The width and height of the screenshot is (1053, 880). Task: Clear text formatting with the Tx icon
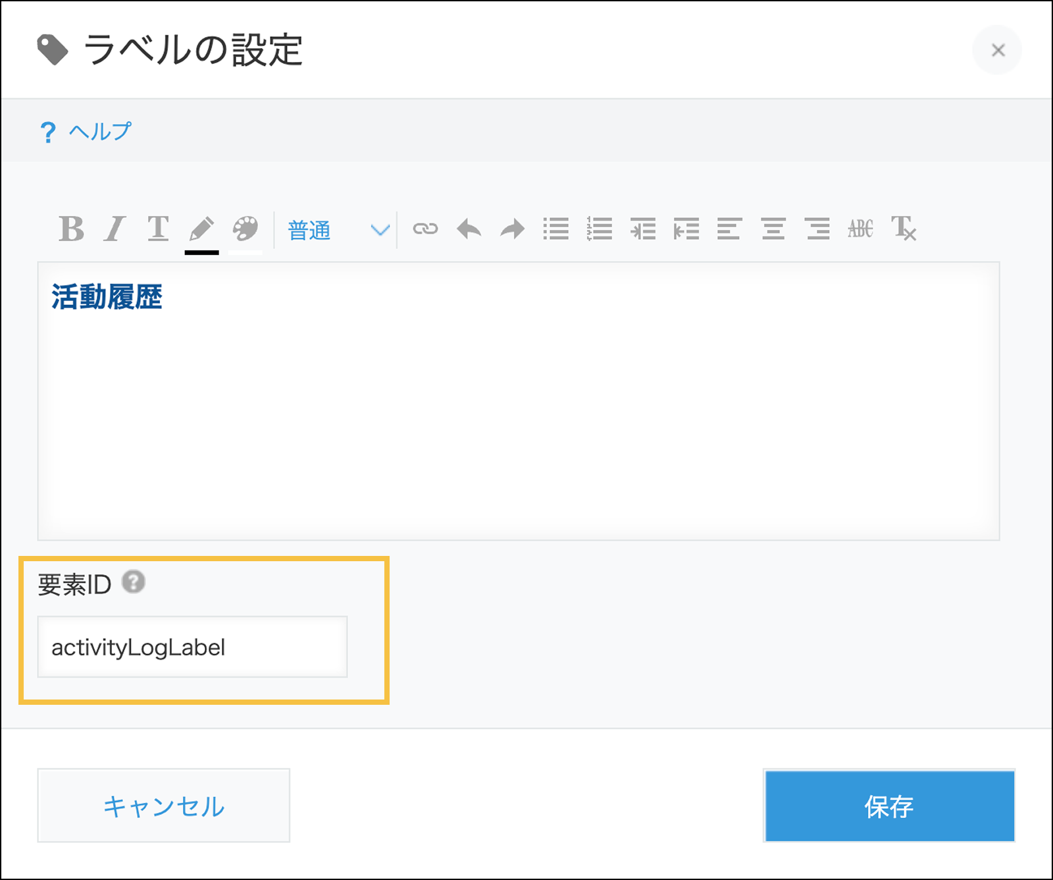point(903,229)
